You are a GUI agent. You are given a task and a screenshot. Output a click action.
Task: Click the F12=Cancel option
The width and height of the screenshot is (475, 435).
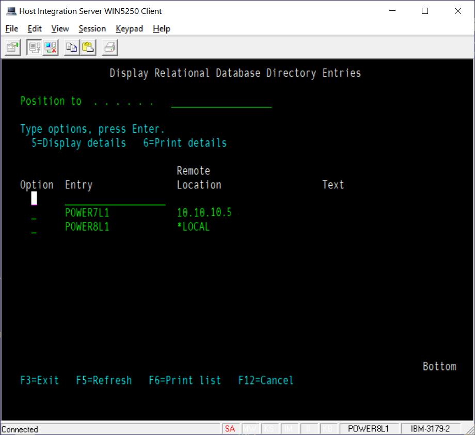click(x=265, y=380)
